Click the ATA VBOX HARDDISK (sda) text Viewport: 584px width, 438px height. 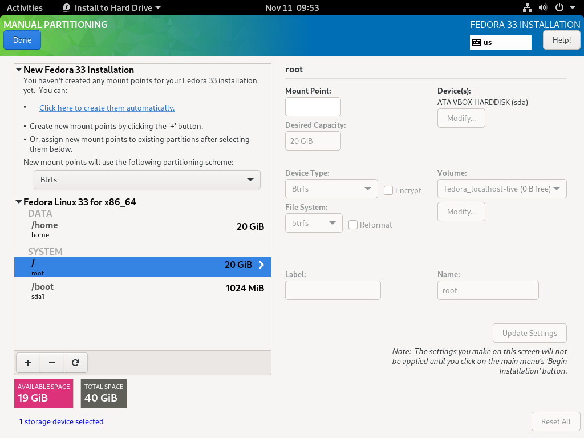click(482, 102)
